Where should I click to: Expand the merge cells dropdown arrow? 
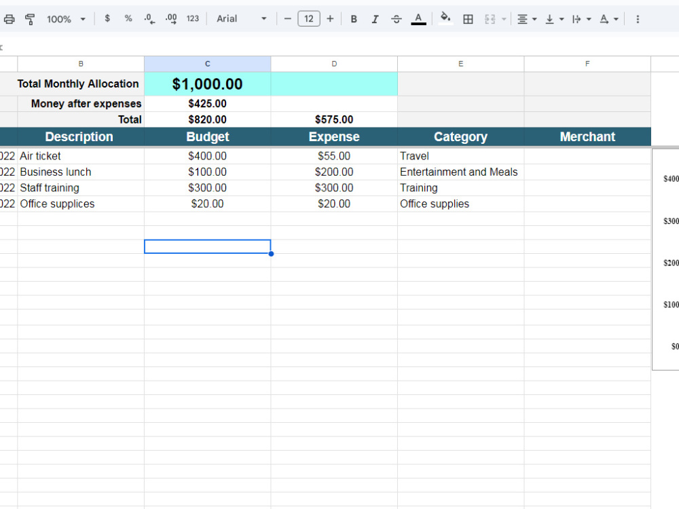[504, 20]
